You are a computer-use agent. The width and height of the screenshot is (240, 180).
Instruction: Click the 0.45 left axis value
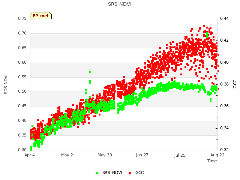click(22, 106)
